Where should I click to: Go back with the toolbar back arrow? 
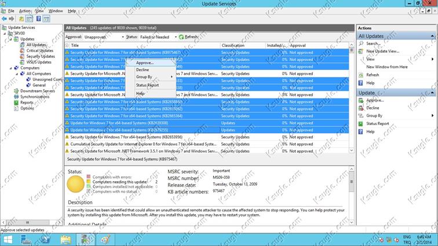(x=4, y=19)
